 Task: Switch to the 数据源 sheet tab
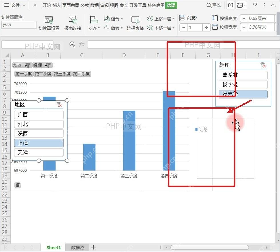click(x=77, y=247)
